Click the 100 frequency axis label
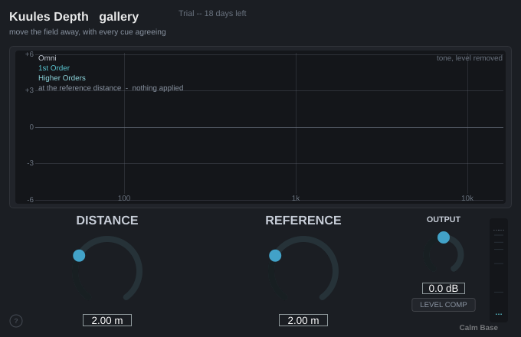The height and width of the screenshot is (337, 521). [124, 198]
